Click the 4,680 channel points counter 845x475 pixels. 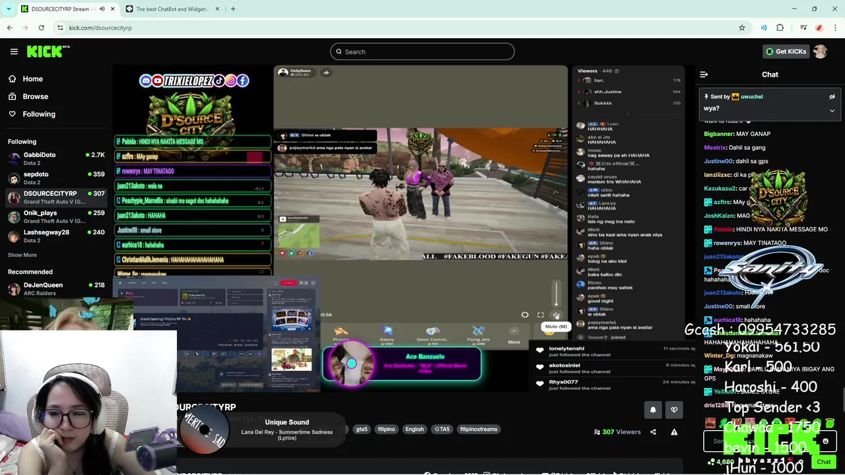(721, 462)
